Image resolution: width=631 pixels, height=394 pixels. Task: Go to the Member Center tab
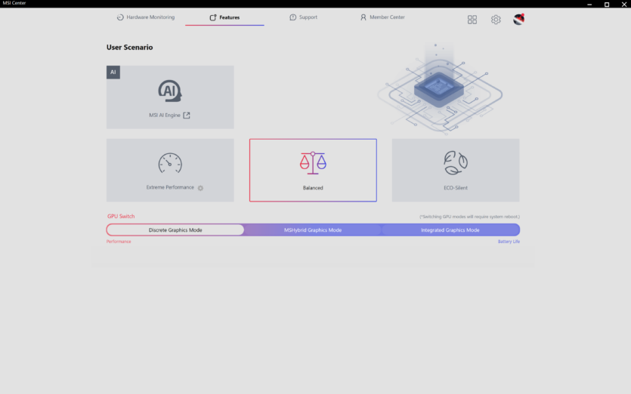pos(382,17)
